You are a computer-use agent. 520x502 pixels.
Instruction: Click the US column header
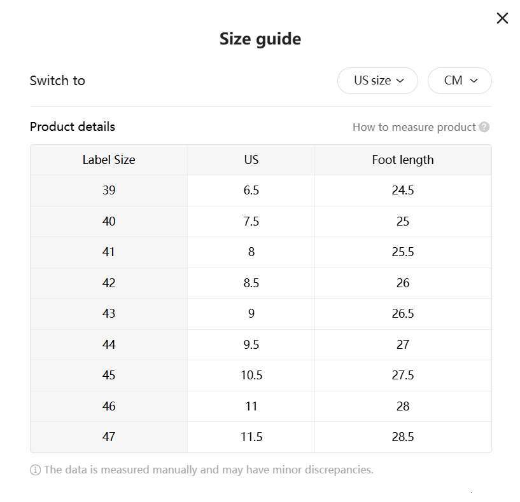pos(250,159)
